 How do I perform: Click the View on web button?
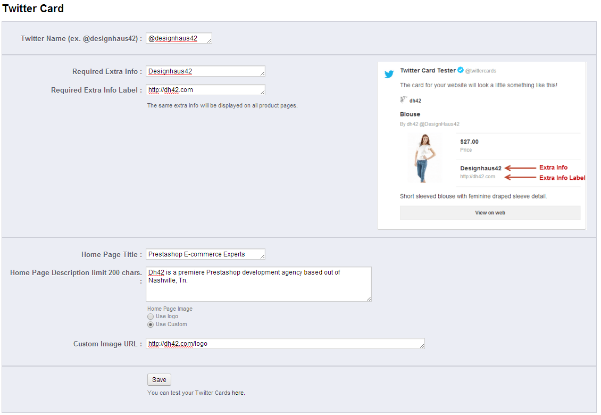click(490, 213)
